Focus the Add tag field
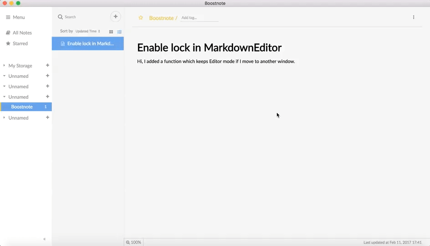The image size is (430, 246). click(x=200, y=18)
